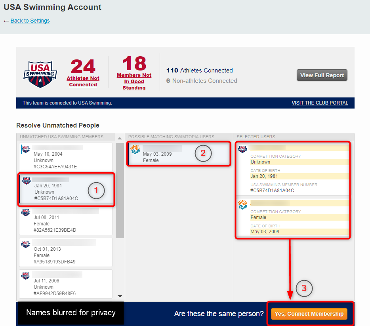Select matching SwimTopia user born May 03, 2009
This screenshot has width=370, height=326.
tap(178, 154)
